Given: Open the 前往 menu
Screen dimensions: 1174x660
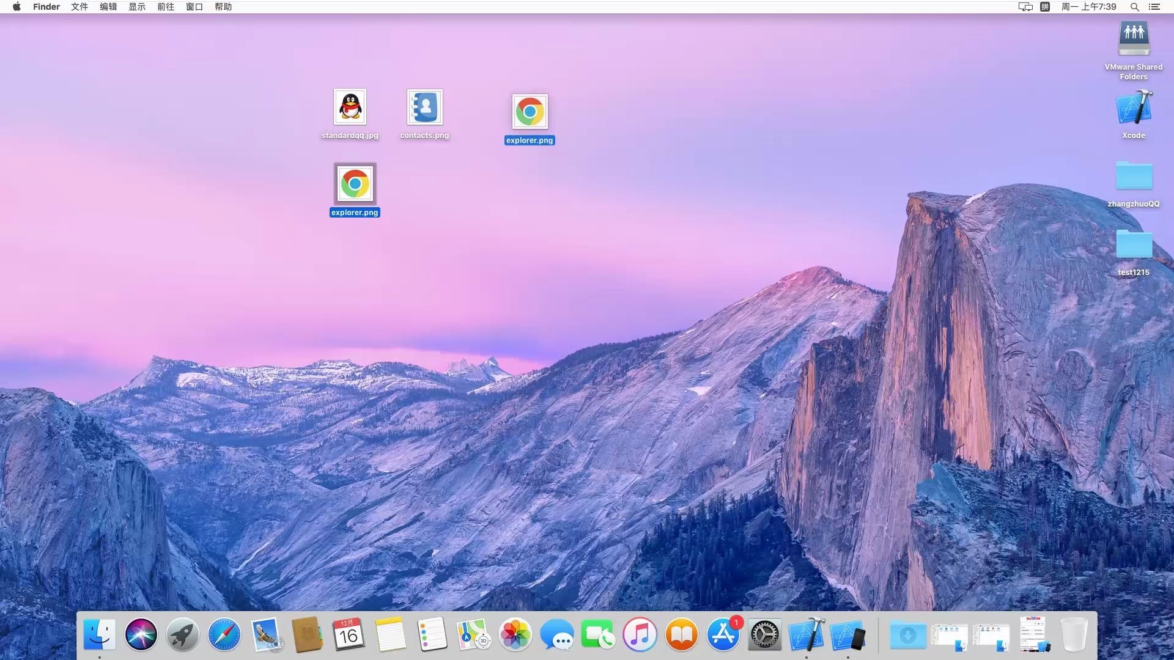Looking at the screenshot, I should click(166, 7).
